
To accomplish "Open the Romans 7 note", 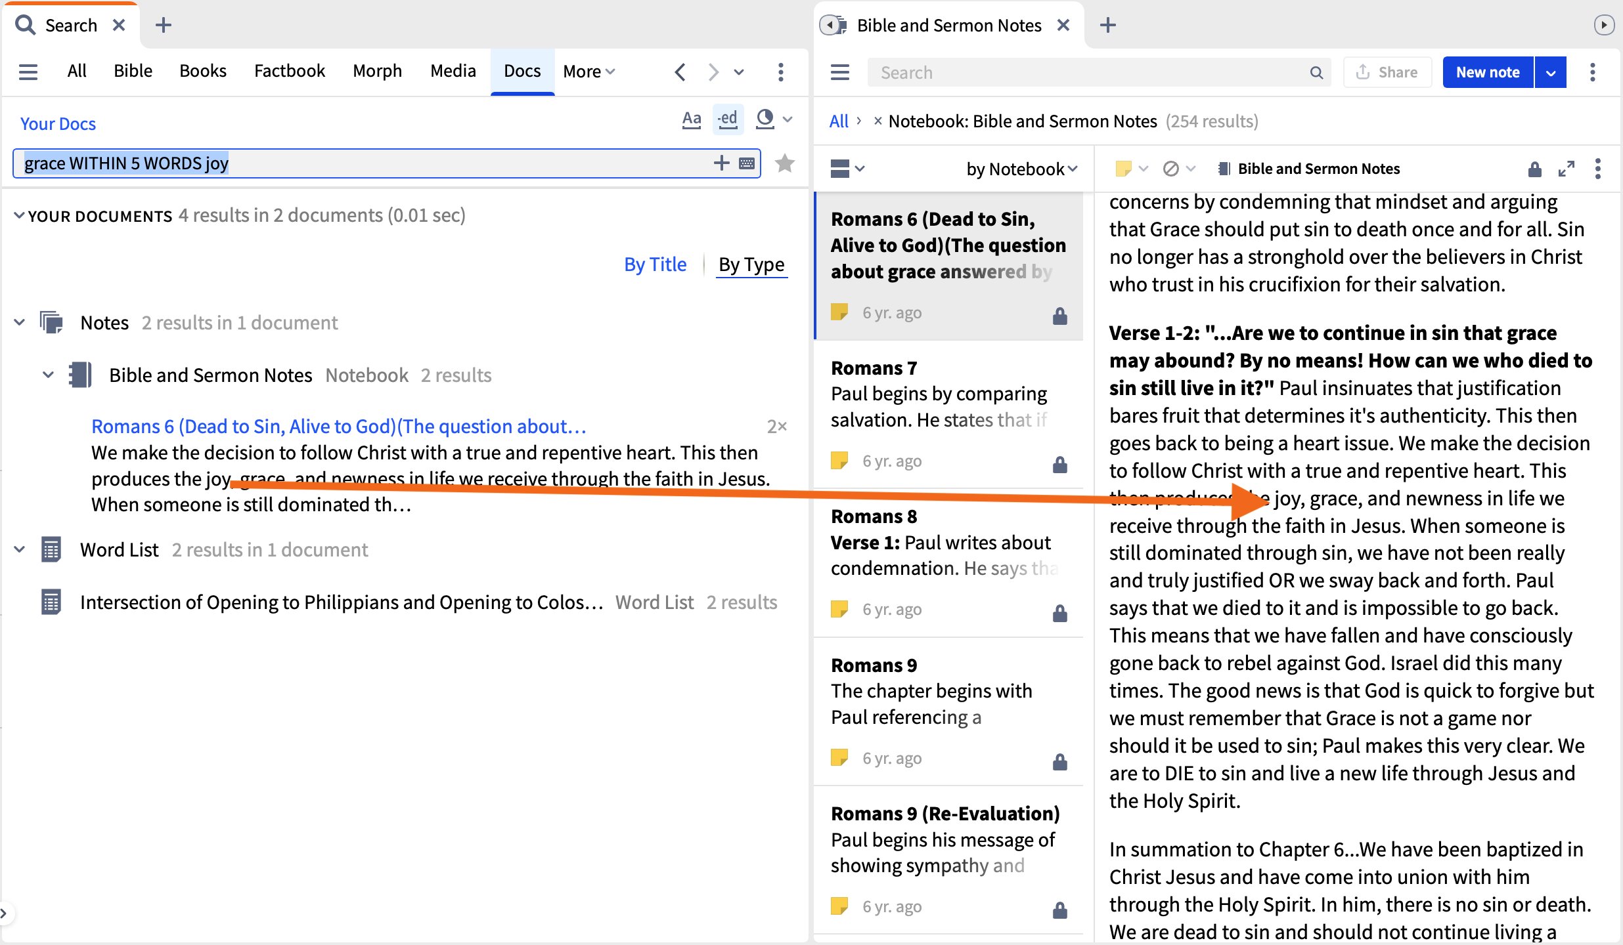I will [948, 414].
